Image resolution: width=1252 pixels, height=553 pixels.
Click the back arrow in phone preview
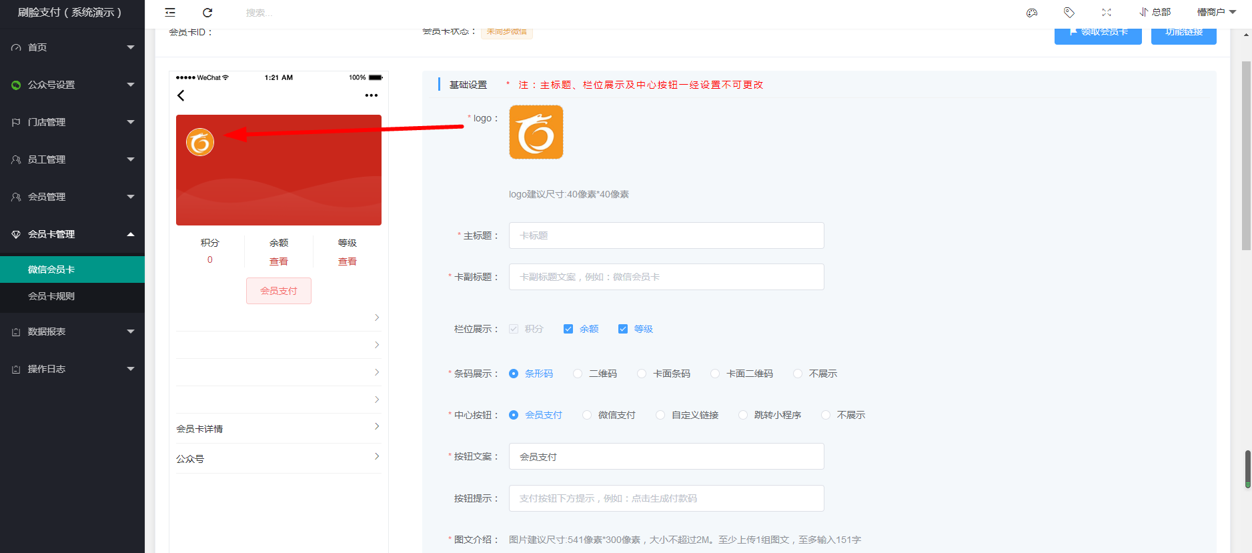pos(181,95)
